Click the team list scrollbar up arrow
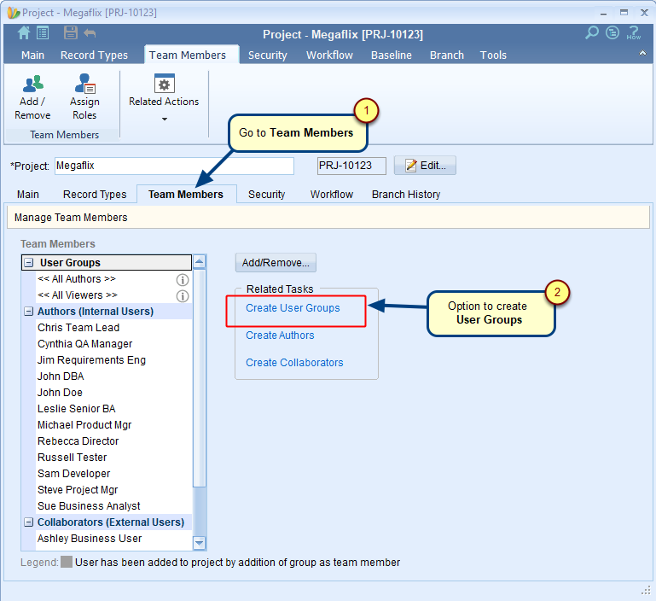 pos(200,262)
